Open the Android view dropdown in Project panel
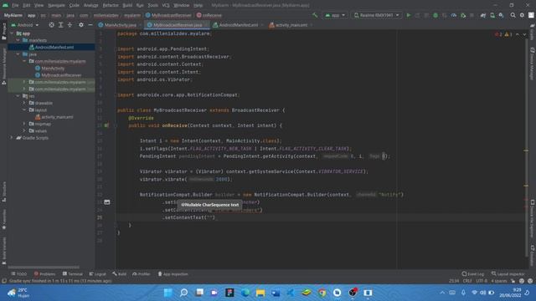536x301 pixels. tap(25, 25)
